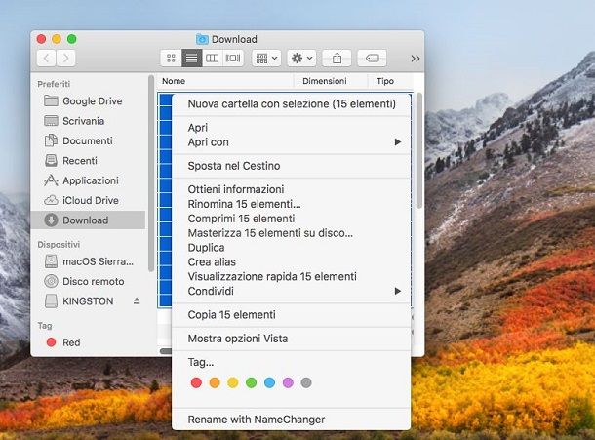The width and height of the screenshot is (595, 440).
Task: Go back with the left arrow
Action: pyautogui.click(x=47, y=59)
